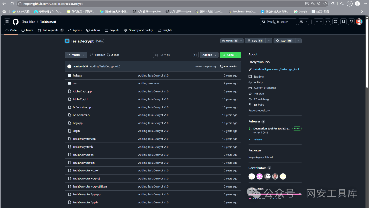
Task: Click the browser zoom magnifier icon
Action: coord(319,4)
